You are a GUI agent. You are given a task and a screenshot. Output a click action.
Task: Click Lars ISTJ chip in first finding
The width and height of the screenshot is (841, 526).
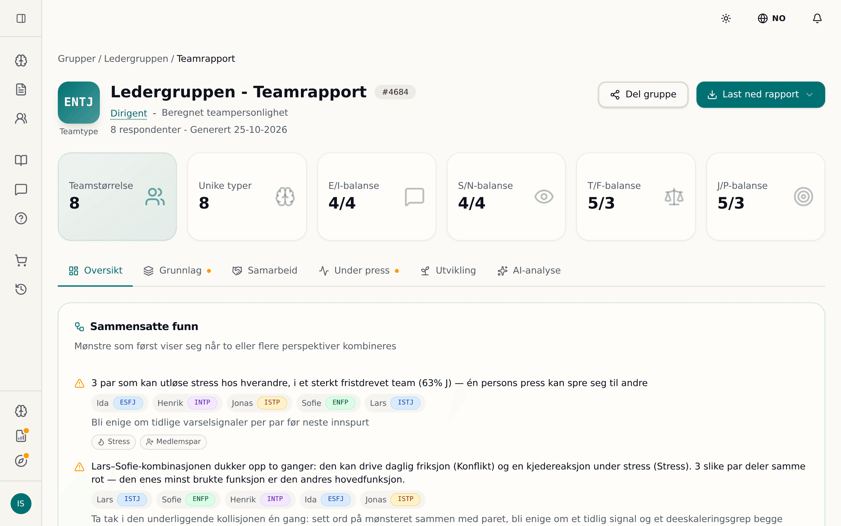395,403
